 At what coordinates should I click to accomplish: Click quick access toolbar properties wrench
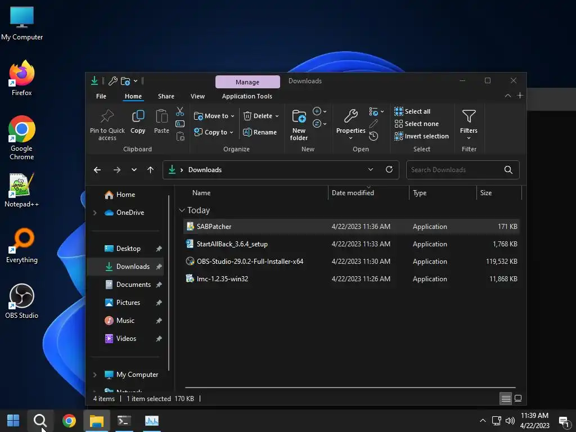coord(112,81)
